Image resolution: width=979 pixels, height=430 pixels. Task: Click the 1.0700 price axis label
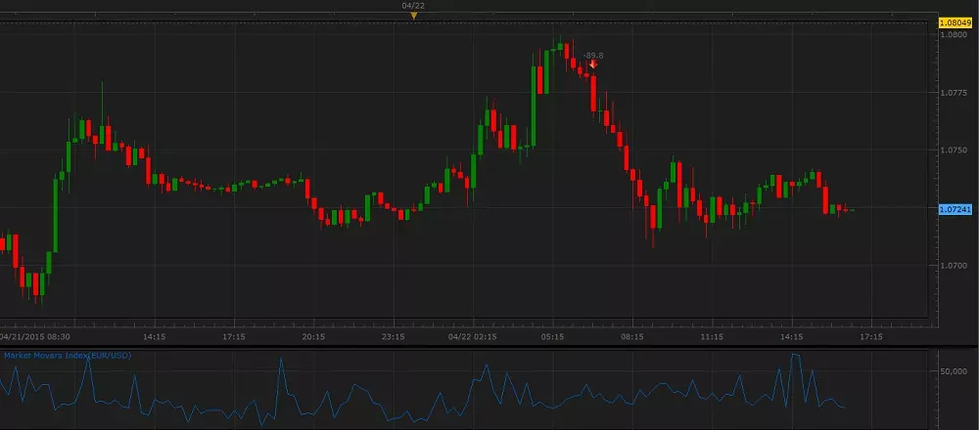coord(953,266)
